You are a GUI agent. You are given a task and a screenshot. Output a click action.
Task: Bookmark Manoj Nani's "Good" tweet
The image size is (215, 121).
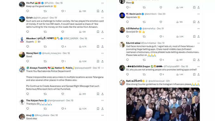pos(98,61)
